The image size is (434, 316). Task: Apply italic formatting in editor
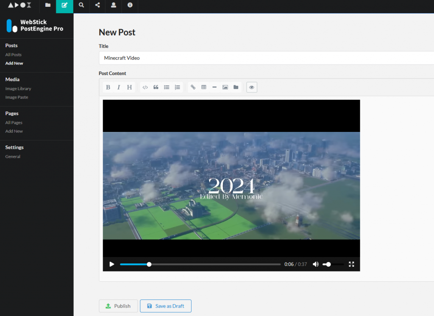(119, 87)
